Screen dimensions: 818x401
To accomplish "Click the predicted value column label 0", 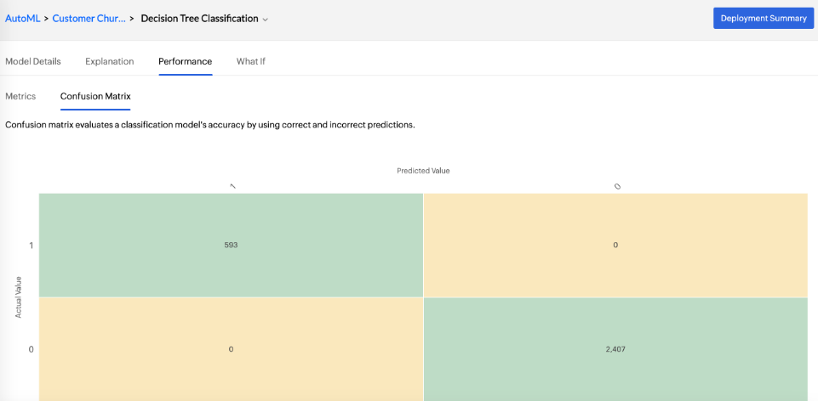I will [x=617, y=186].
